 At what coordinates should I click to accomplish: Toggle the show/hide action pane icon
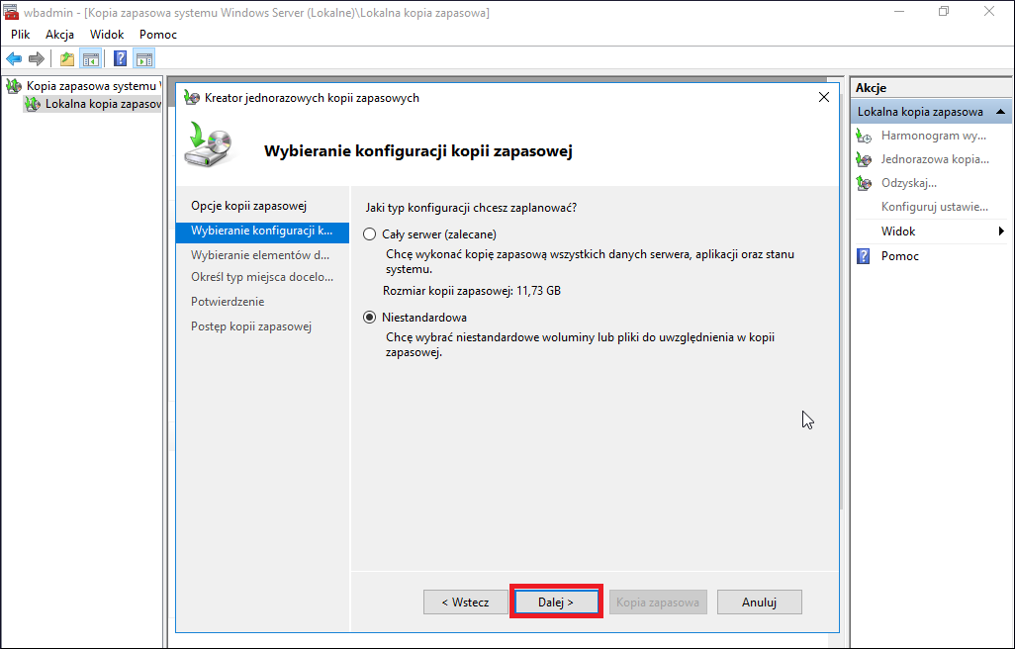click(144, 59)
